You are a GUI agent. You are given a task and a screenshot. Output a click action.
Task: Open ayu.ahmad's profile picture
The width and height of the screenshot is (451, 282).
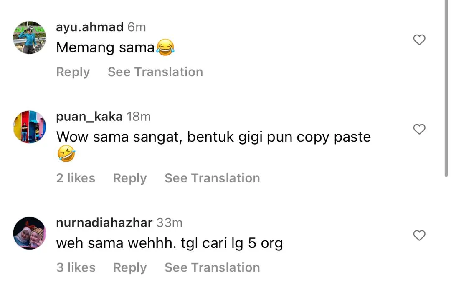click(30, 38)
